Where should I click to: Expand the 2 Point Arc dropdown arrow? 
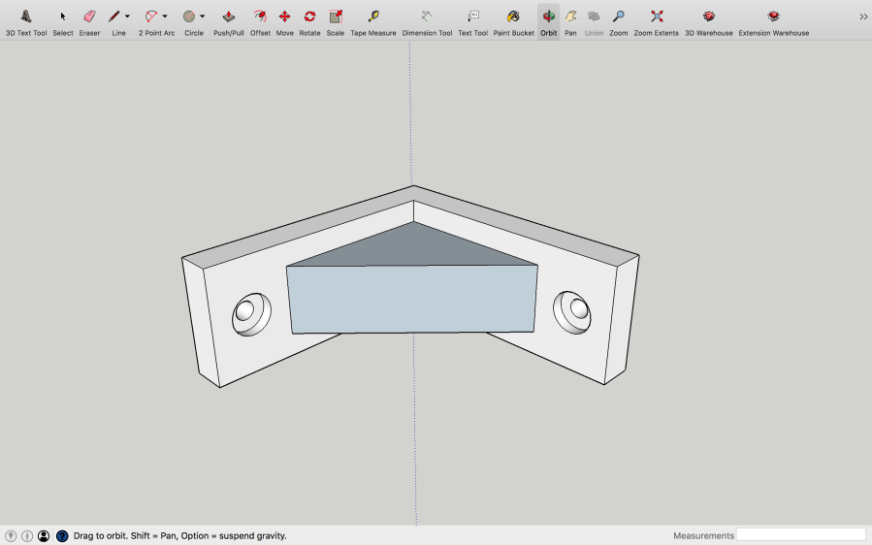pyautogui.click(x=165, y=16)
